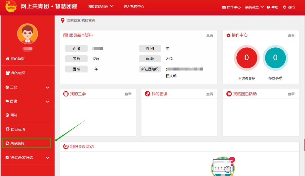Click 查看 link in 团员基本资料 panel
Screen dimensions: 305x176
[210, 35]
